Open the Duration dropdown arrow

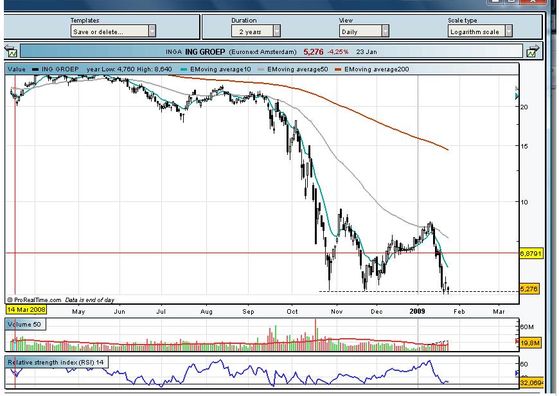click(277, 31)
